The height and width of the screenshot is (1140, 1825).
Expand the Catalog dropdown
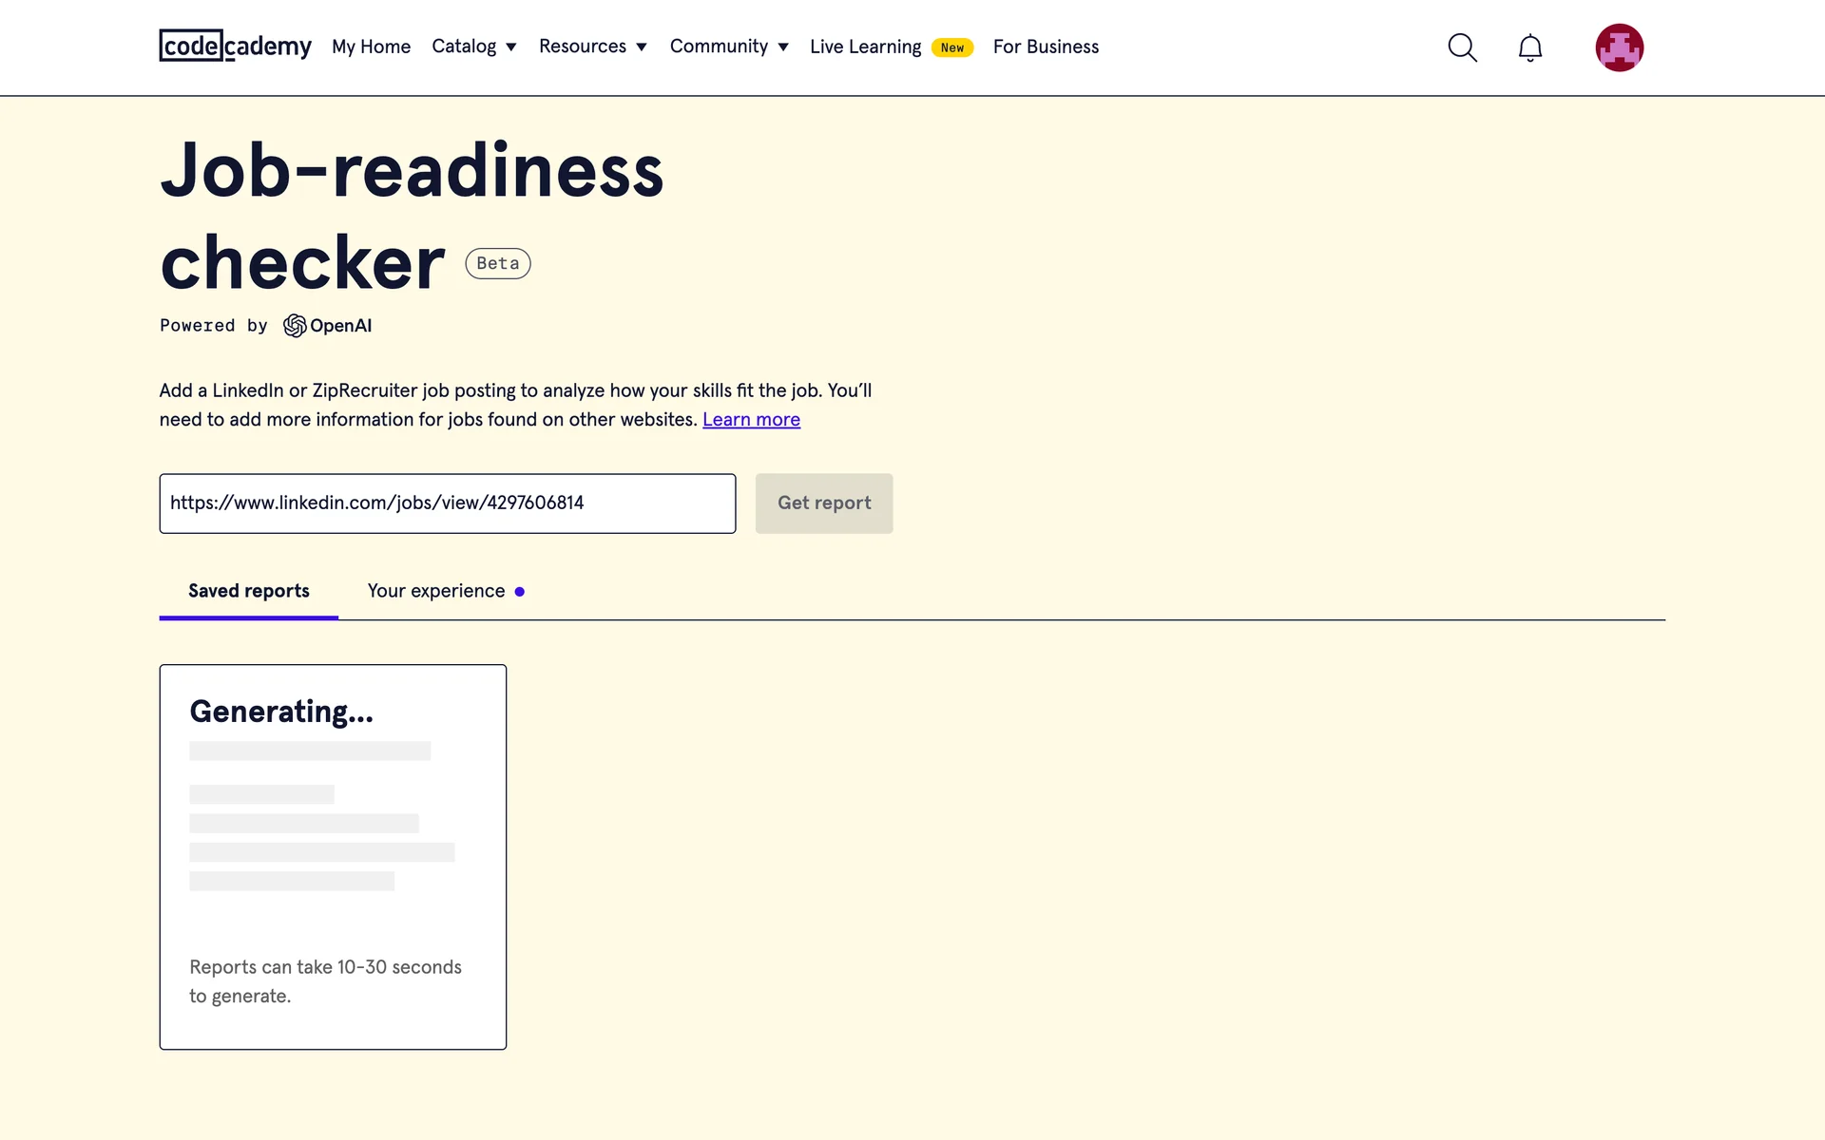(x=473, y=47)
